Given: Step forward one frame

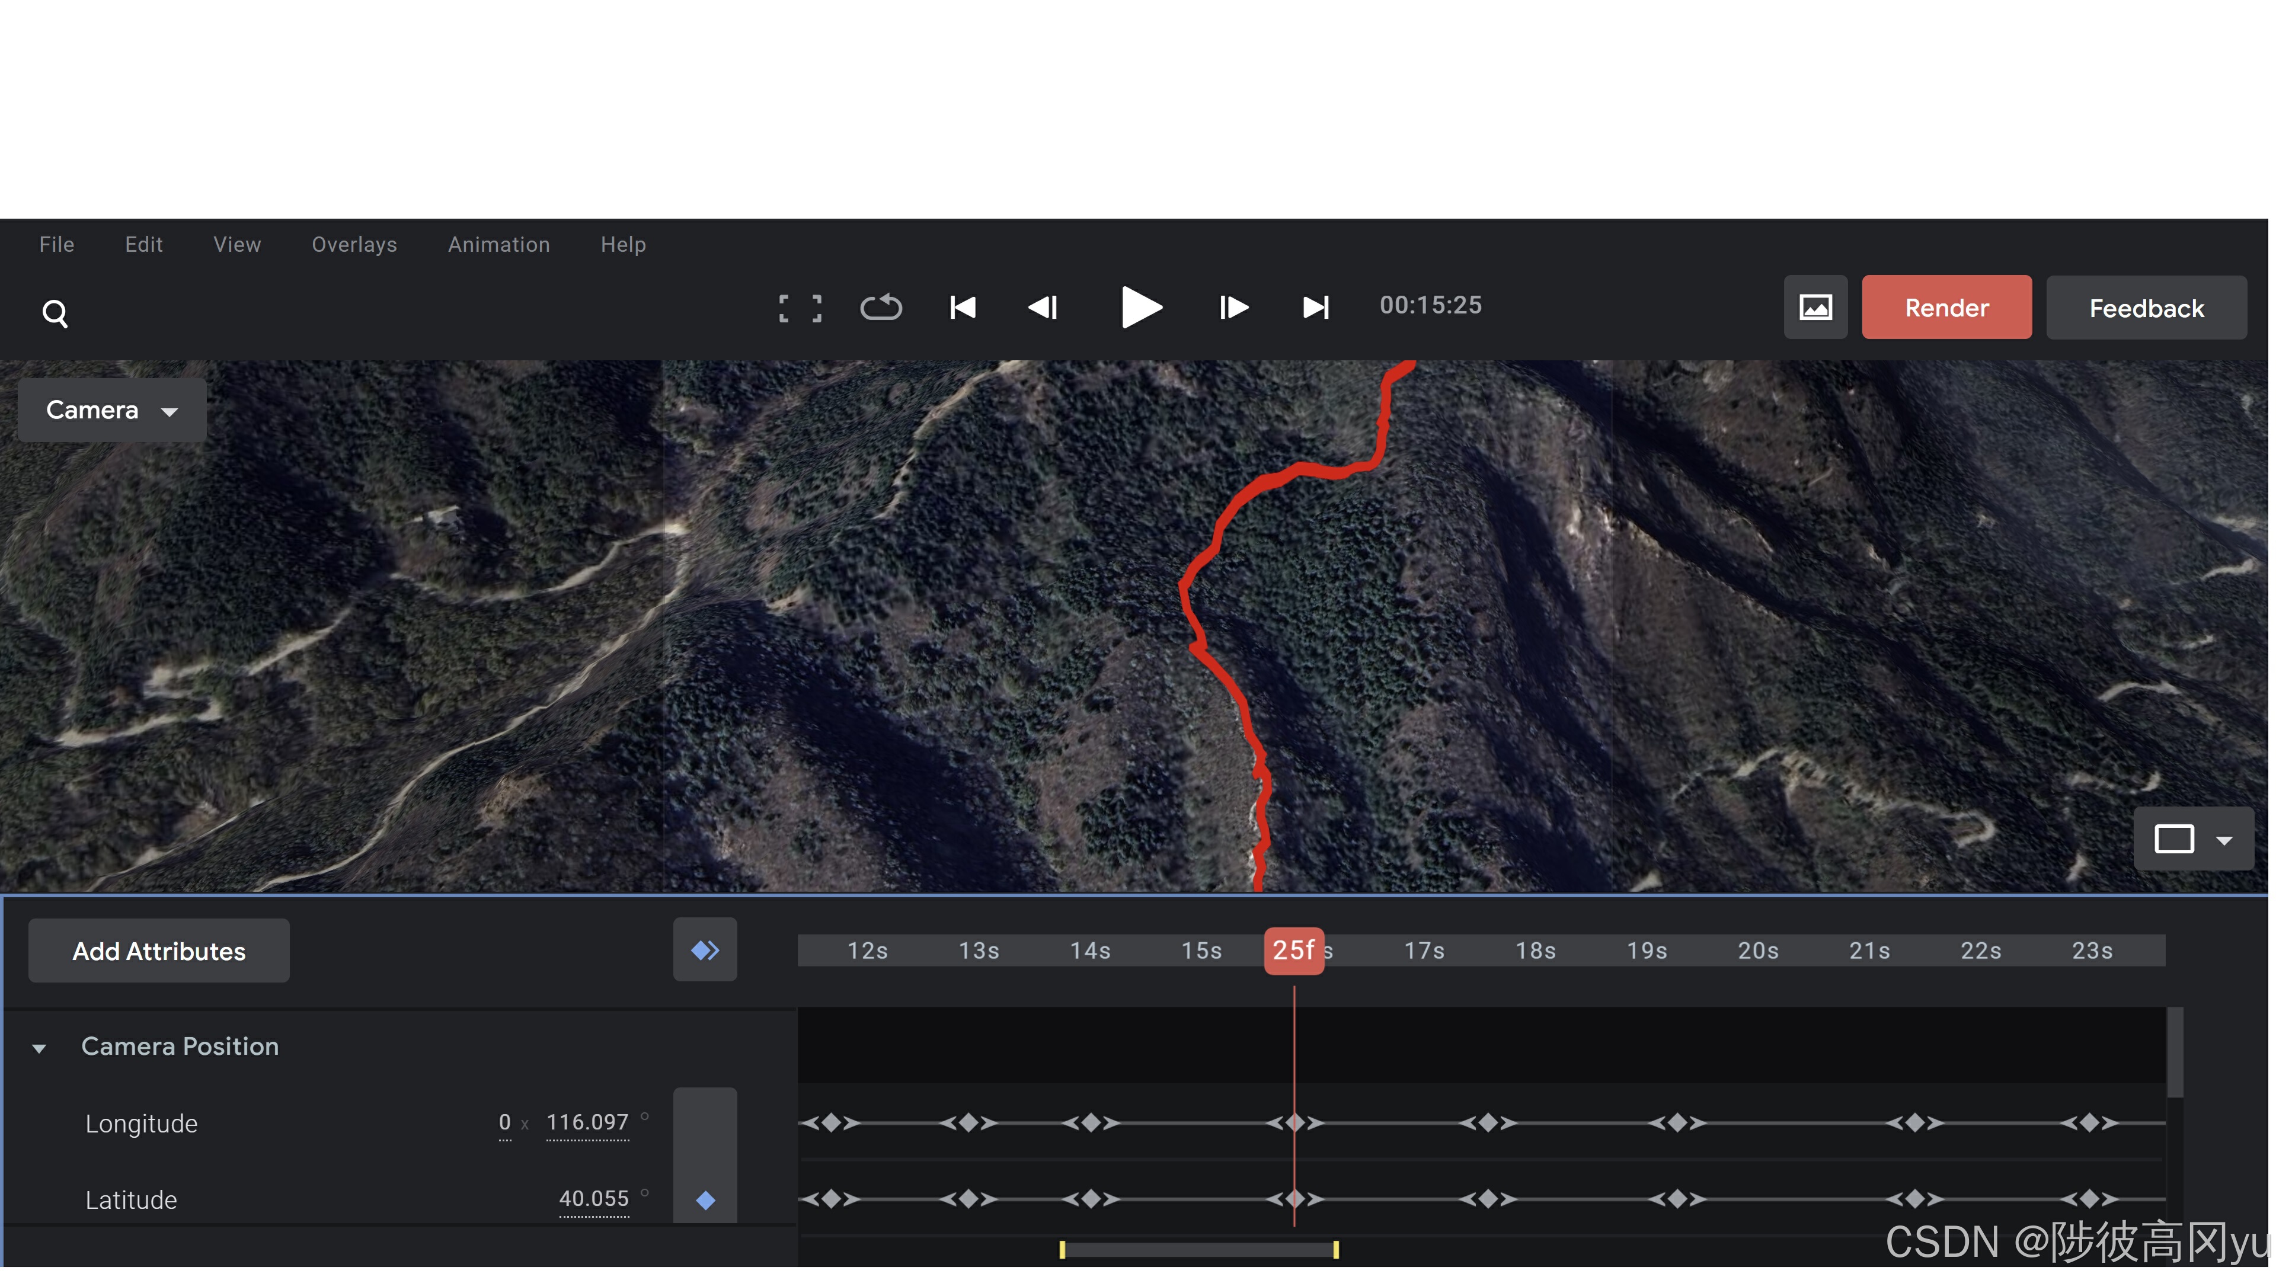Looking at the screenshot, I should click(x=1233, y=308).
